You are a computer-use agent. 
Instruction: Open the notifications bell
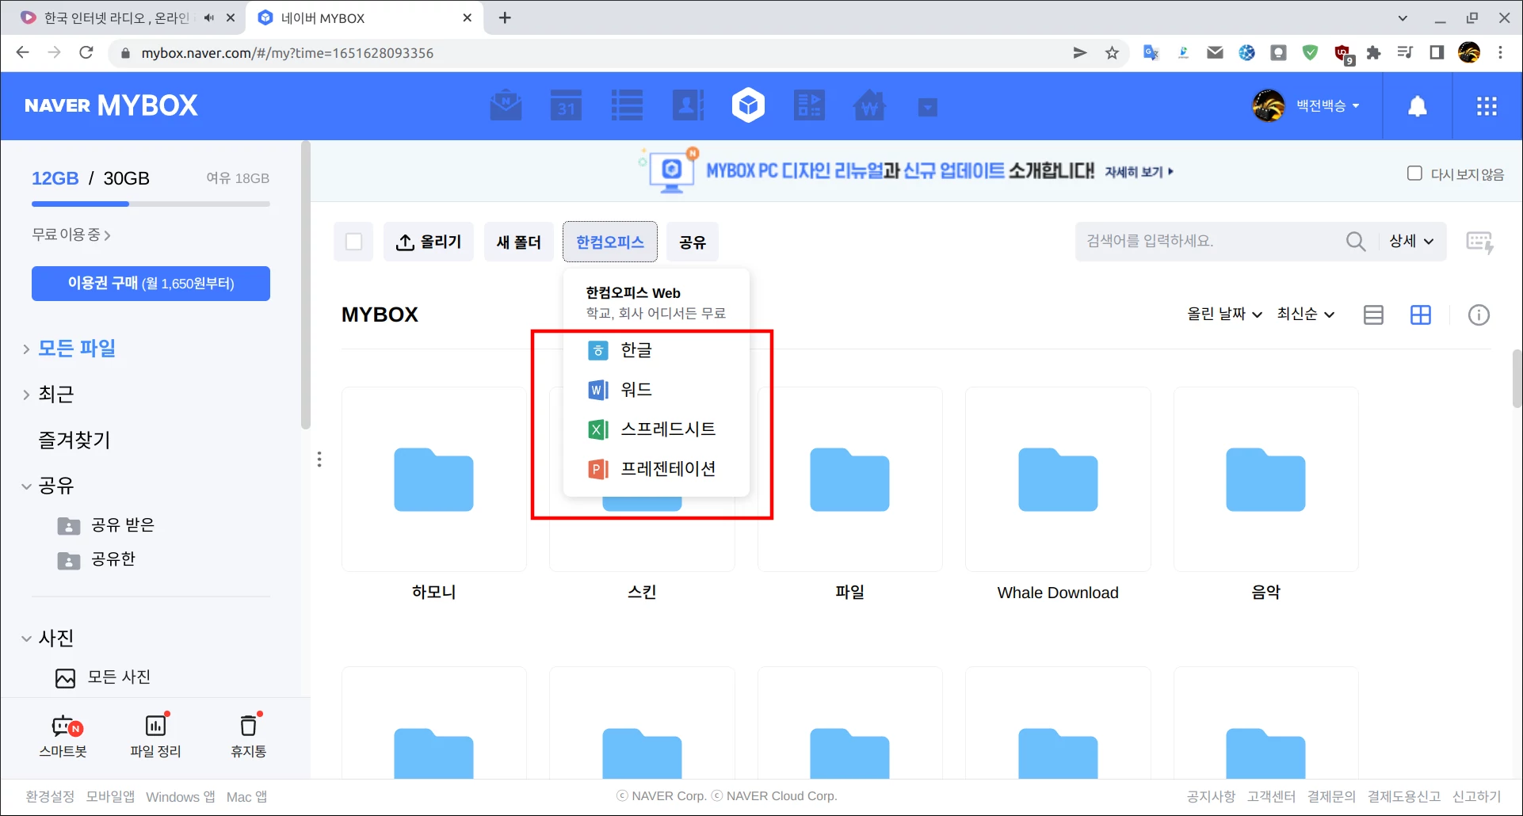coord(1418,106)
